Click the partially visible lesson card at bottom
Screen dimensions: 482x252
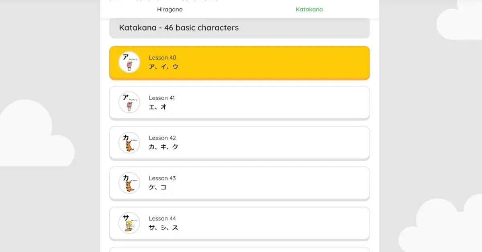pyautogui.click(x=239, y=250)
